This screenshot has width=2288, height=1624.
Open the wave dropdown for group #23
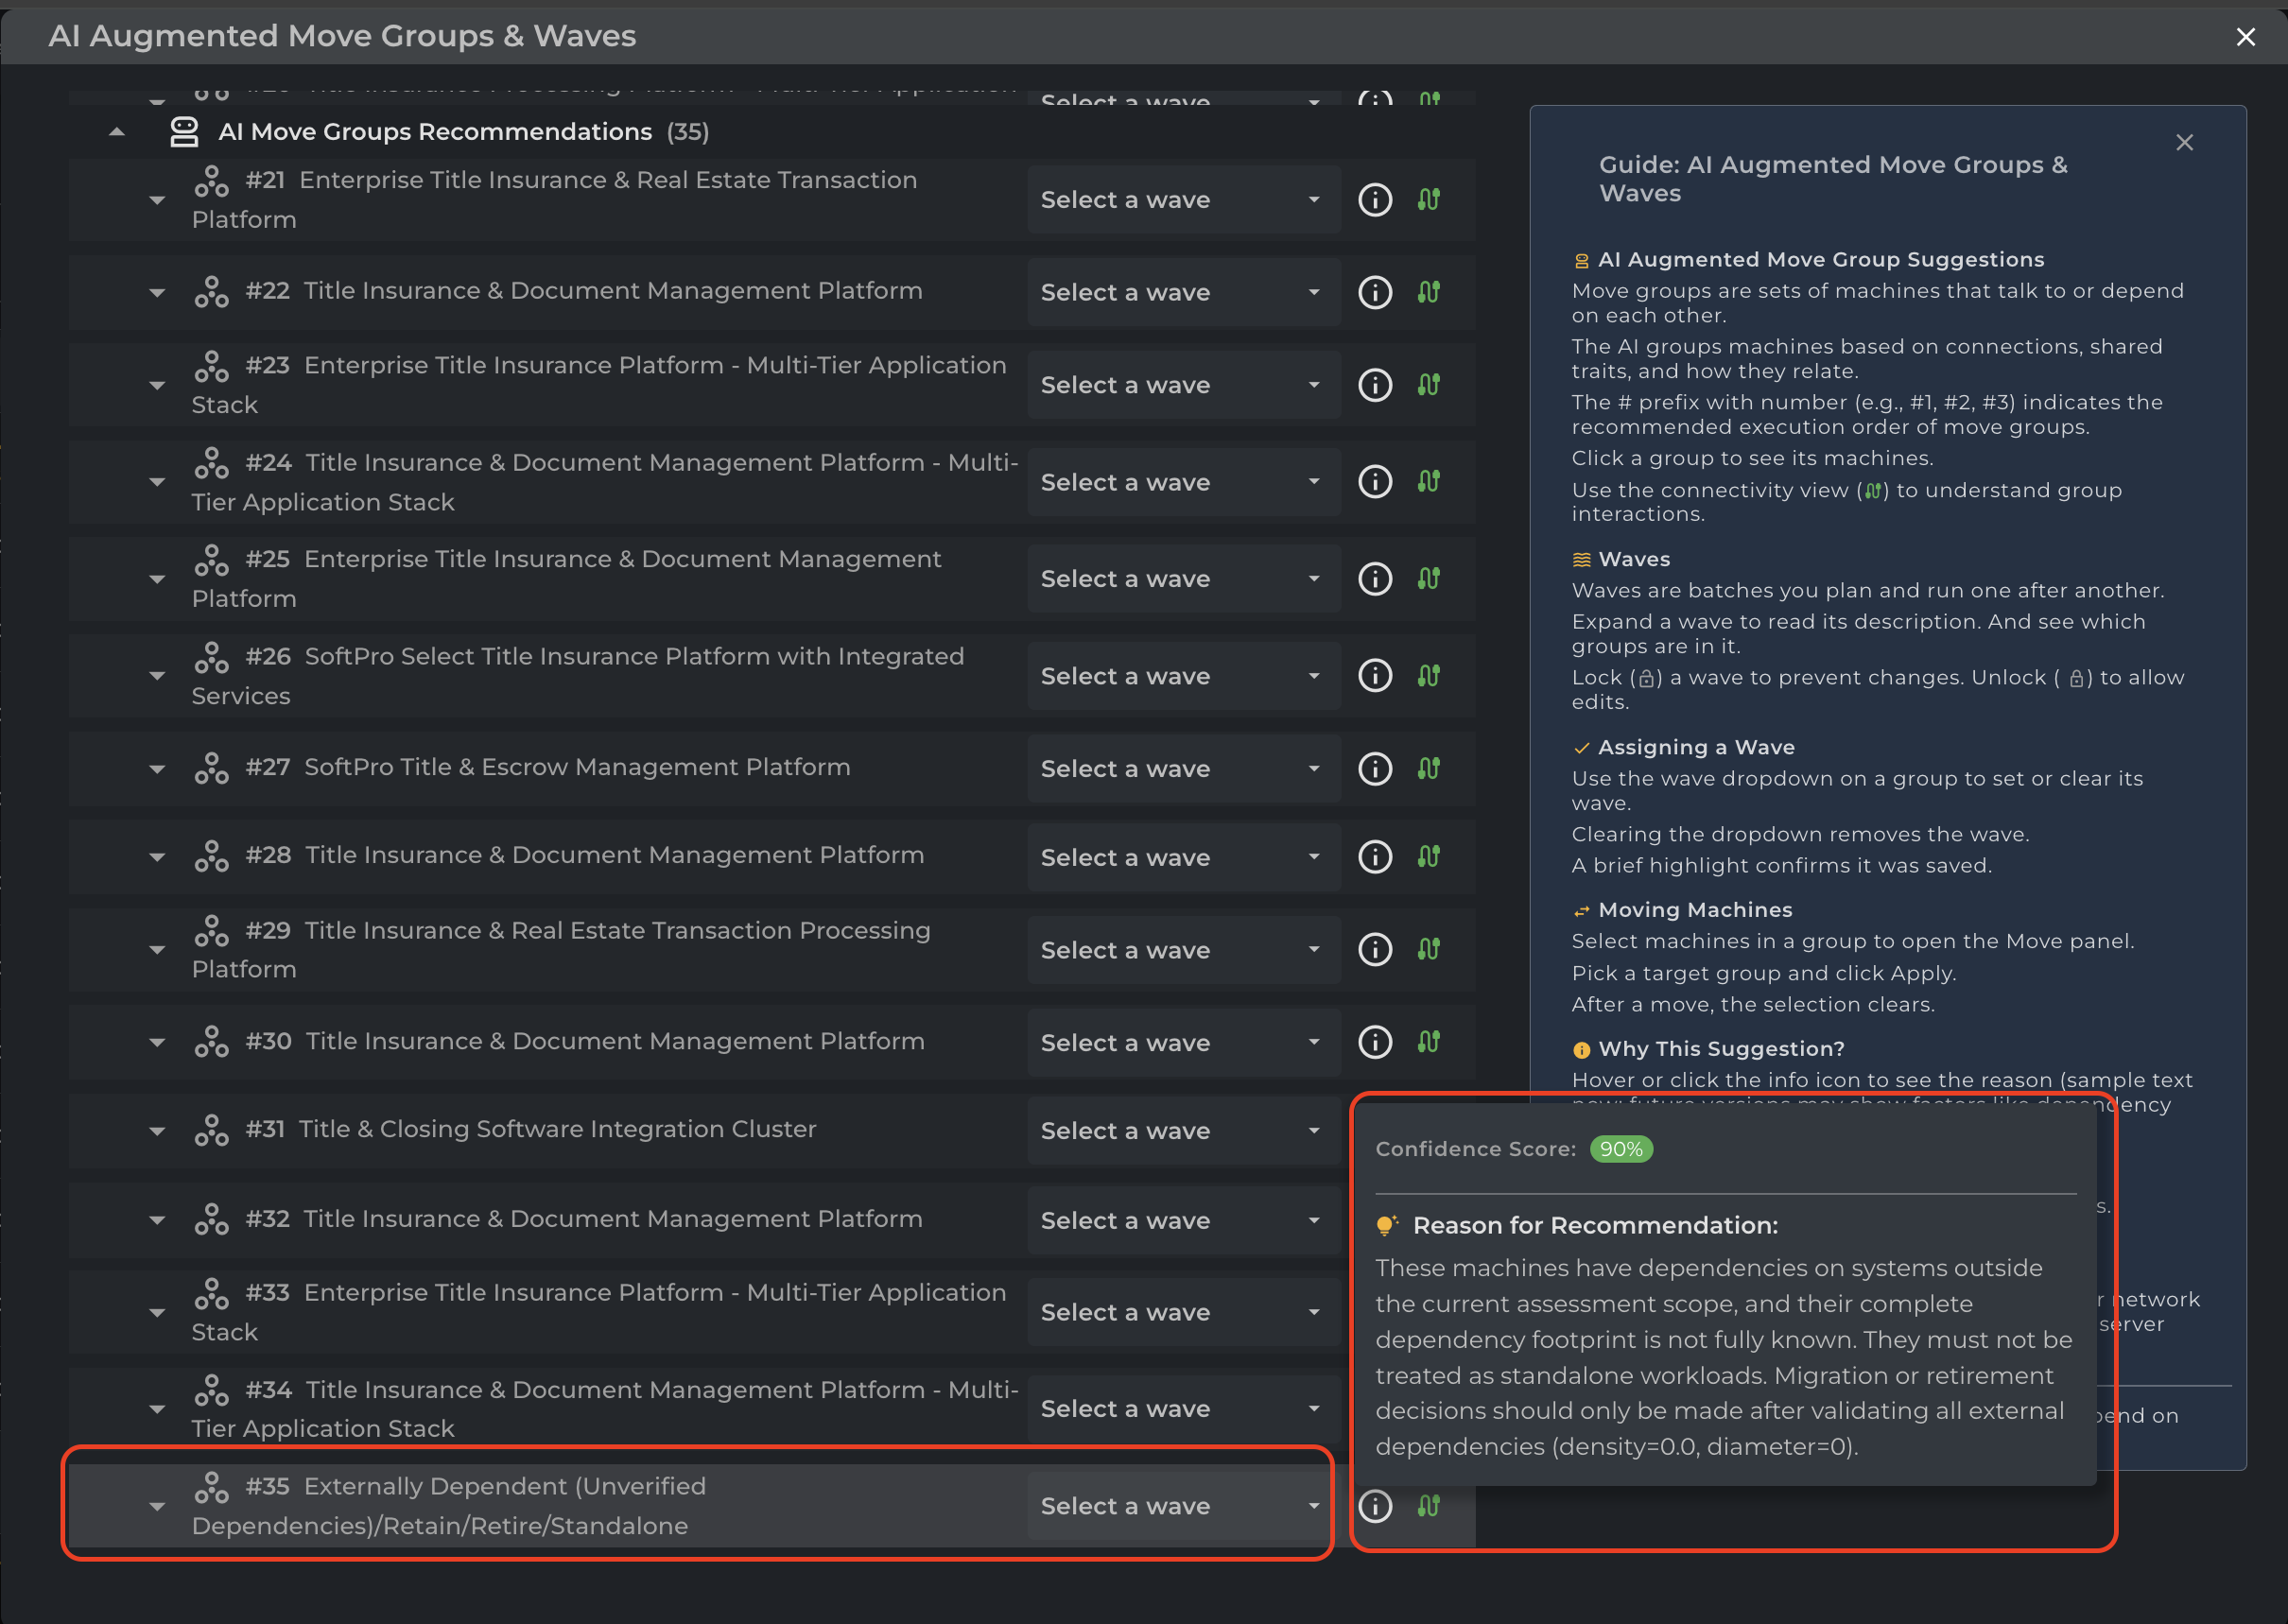[x=1183, y=385]
